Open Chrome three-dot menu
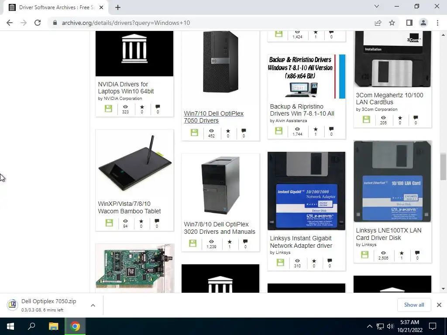447x335 pixels. point(437,23)
